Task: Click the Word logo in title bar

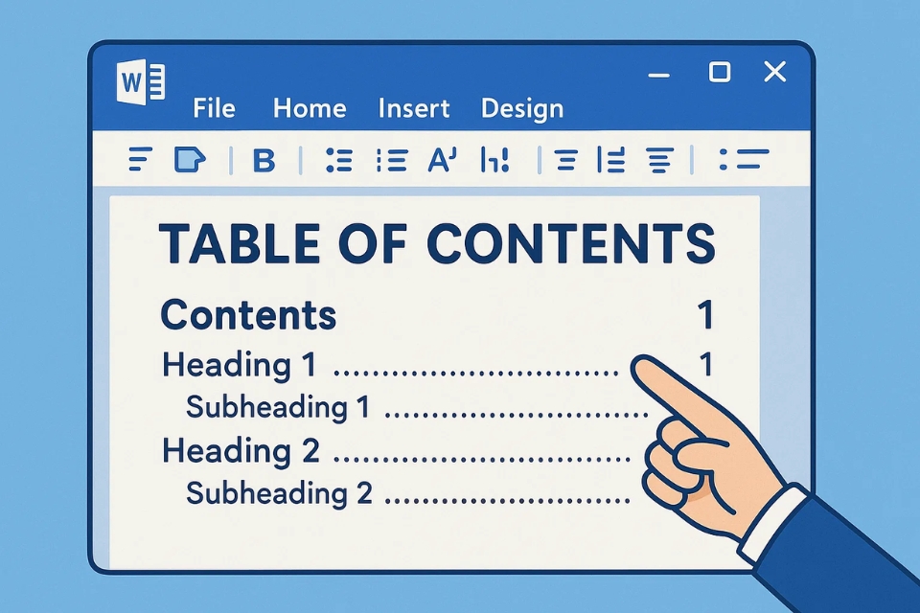Action: pos(140,82)
